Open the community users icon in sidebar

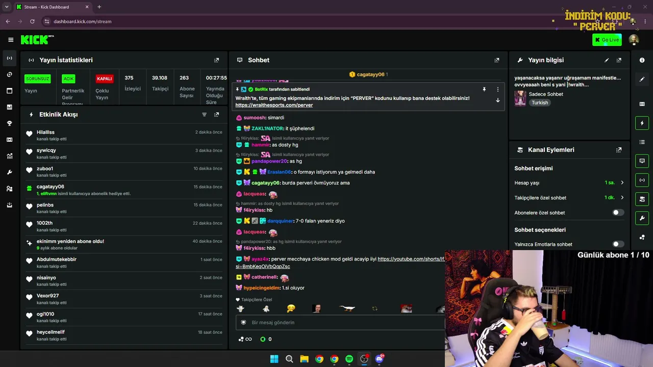pyautogui.click(x=9, y=189)
